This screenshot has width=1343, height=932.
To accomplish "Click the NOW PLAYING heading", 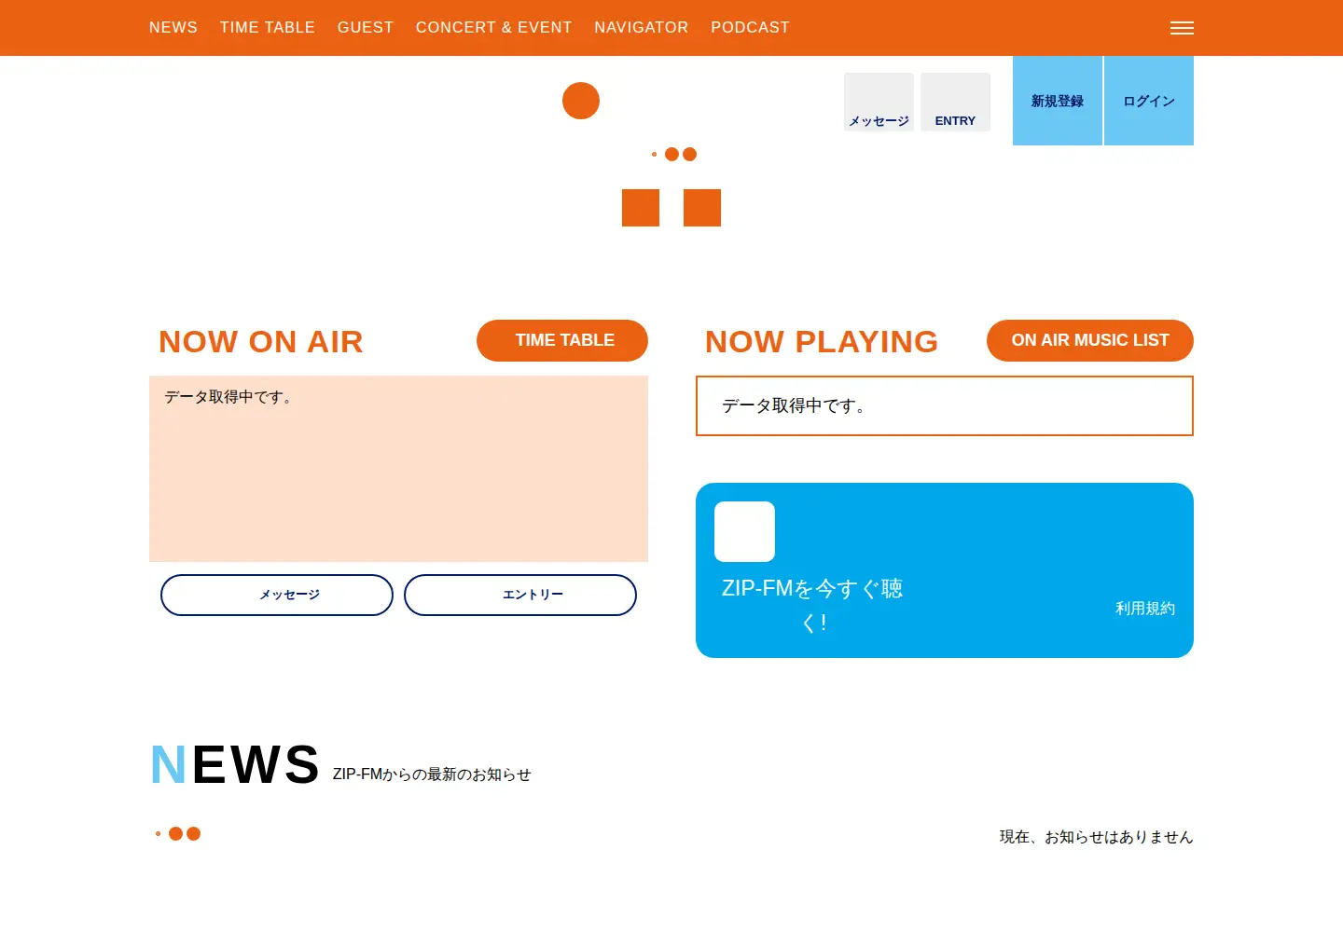I will (822, 342).
